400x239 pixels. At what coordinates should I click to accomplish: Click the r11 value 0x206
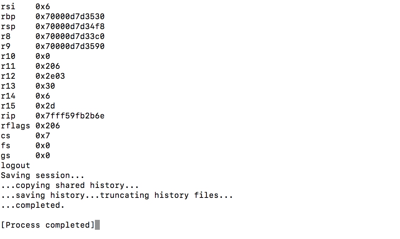(47, 66)
